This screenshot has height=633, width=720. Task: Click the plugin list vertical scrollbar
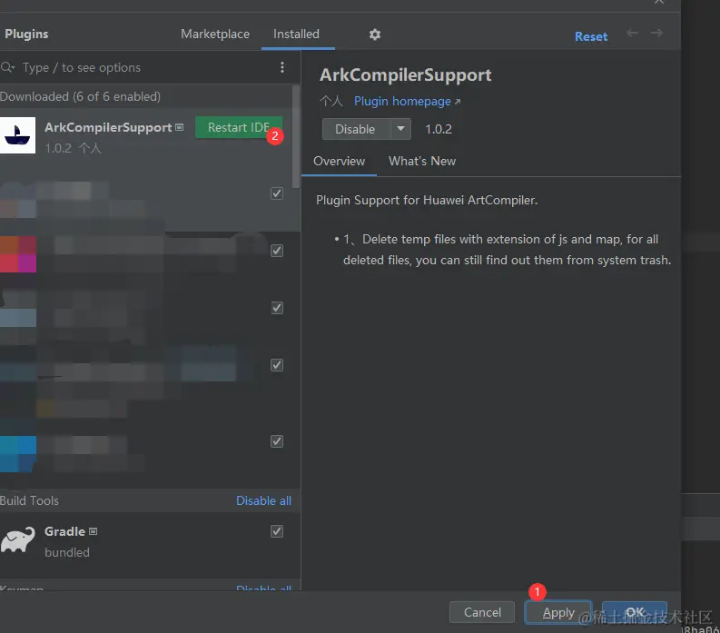point(296,136)
